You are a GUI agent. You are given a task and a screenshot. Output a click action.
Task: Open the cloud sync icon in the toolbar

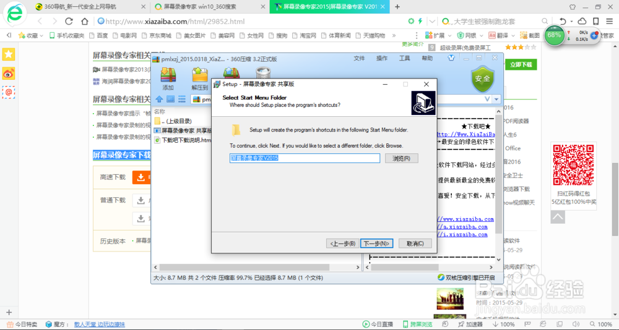(582, 21)
